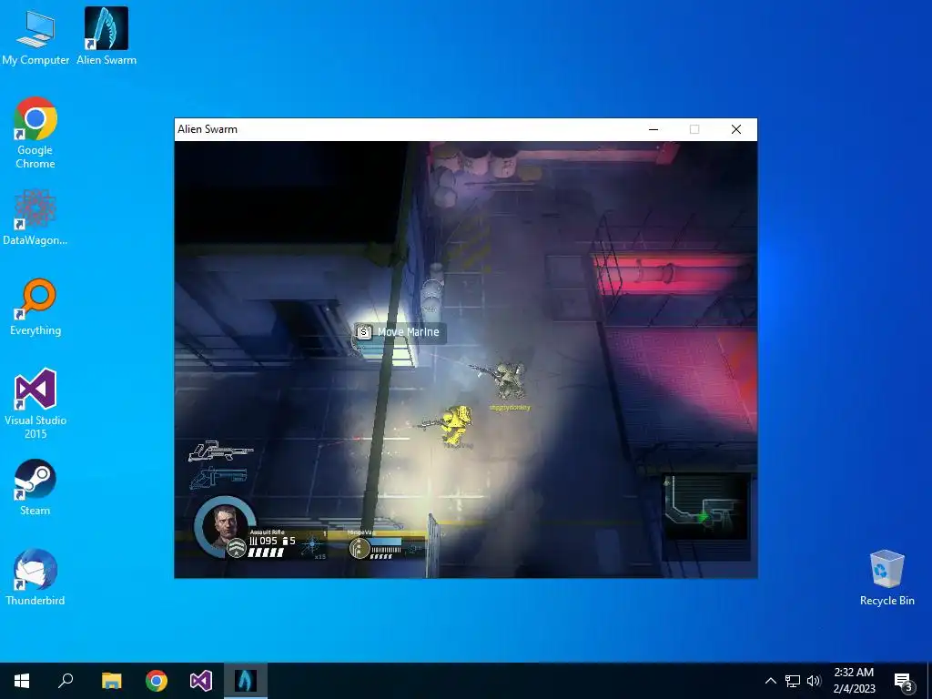Screen dimensions: 932x699
Task: Open the Steam desktop shortcut
Action: coord(35,488)
